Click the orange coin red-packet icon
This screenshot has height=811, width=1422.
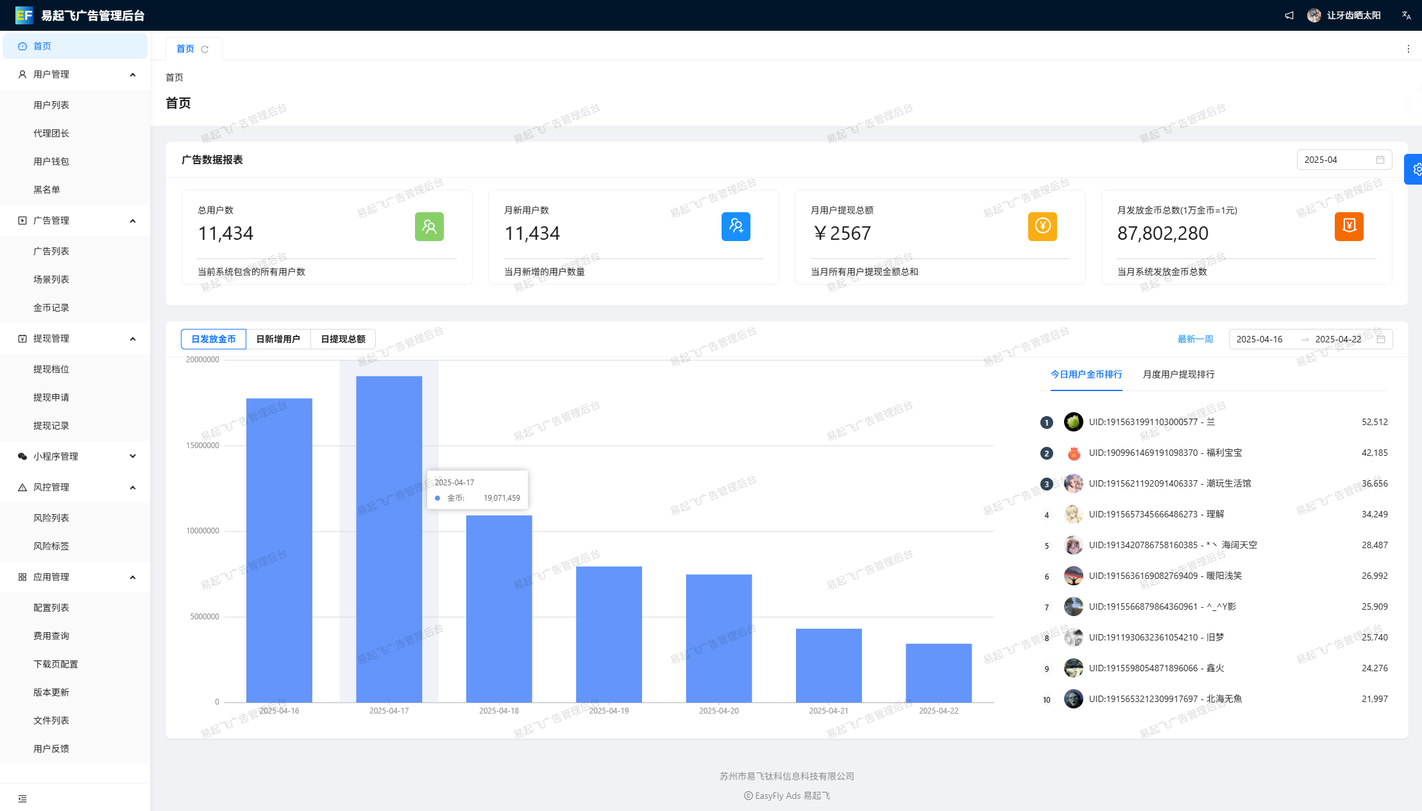[1349, 226]
